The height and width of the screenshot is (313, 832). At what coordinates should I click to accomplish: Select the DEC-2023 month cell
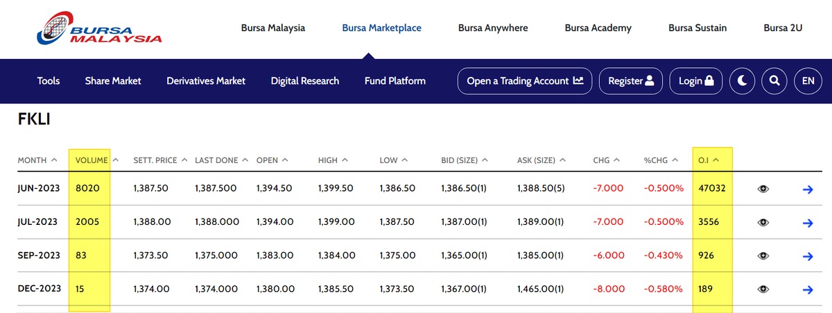coord(40,289)
